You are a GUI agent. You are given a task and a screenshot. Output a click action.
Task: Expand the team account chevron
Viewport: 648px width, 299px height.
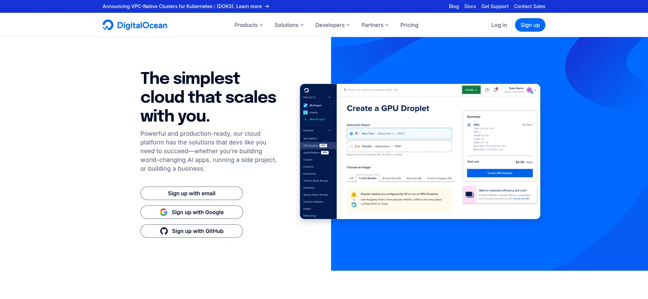pyautogui.click(x=535, y=90)
